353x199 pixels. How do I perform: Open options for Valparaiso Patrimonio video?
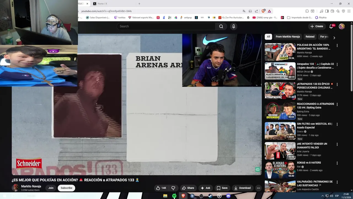pos(337,182)
